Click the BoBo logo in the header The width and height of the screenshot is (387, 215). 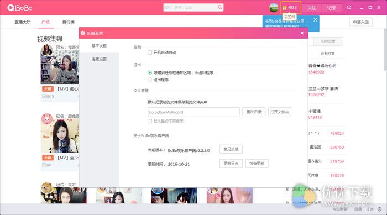coord(20,8)
